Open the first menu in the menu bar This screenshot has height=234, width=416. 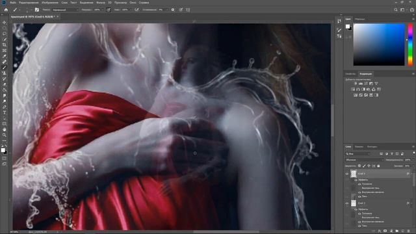pyautogui.click(x=13, y=3)
